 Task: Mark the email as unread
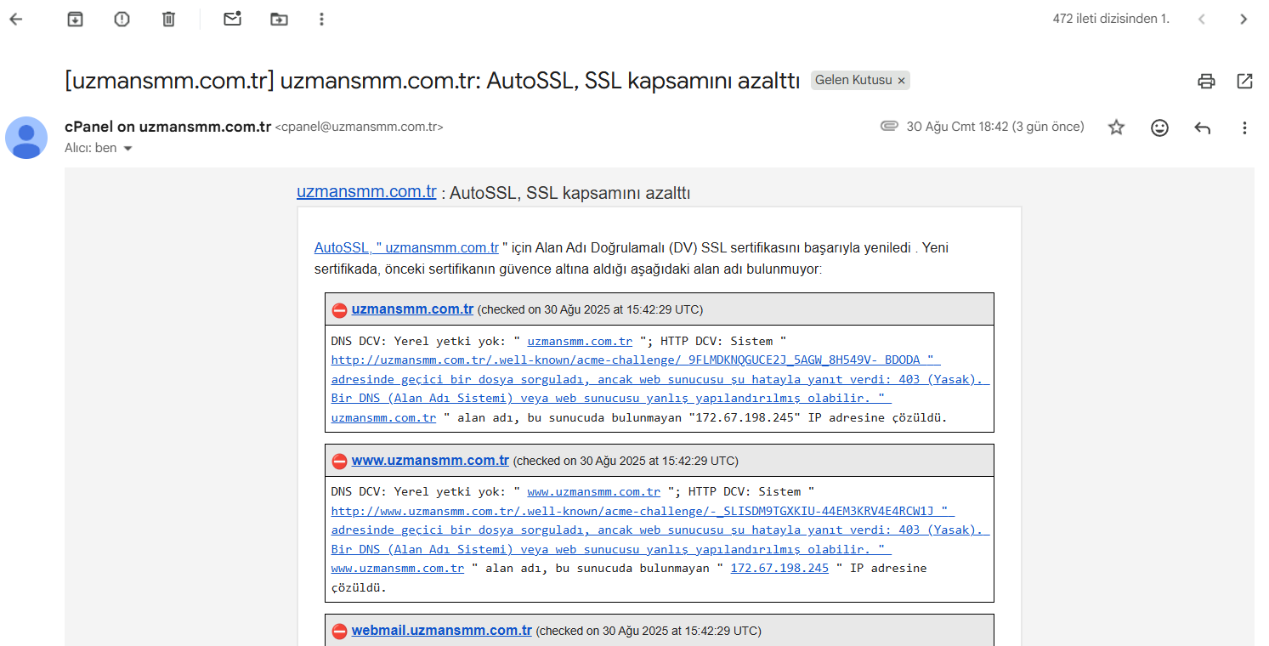coord(232,19)
